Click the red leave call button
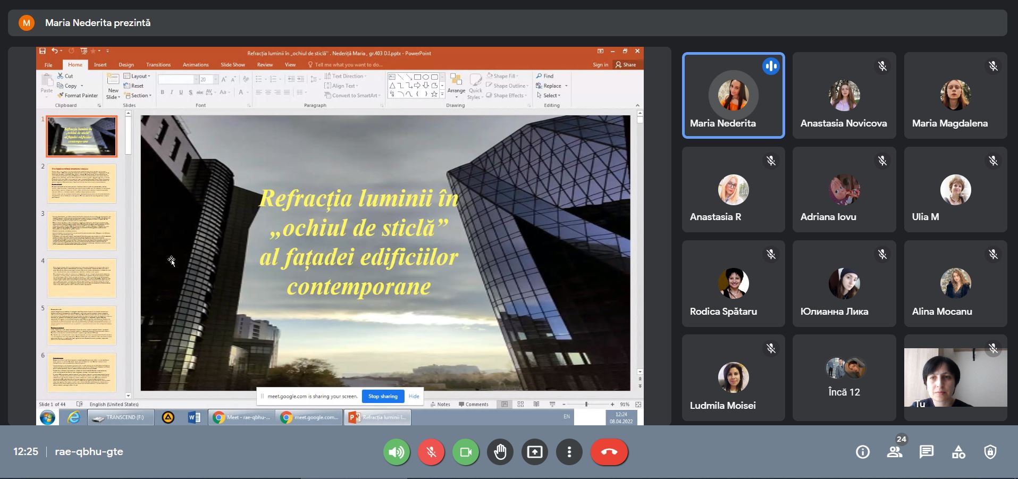This screenshot has width=1018, height=479. [x=609, y=452]
